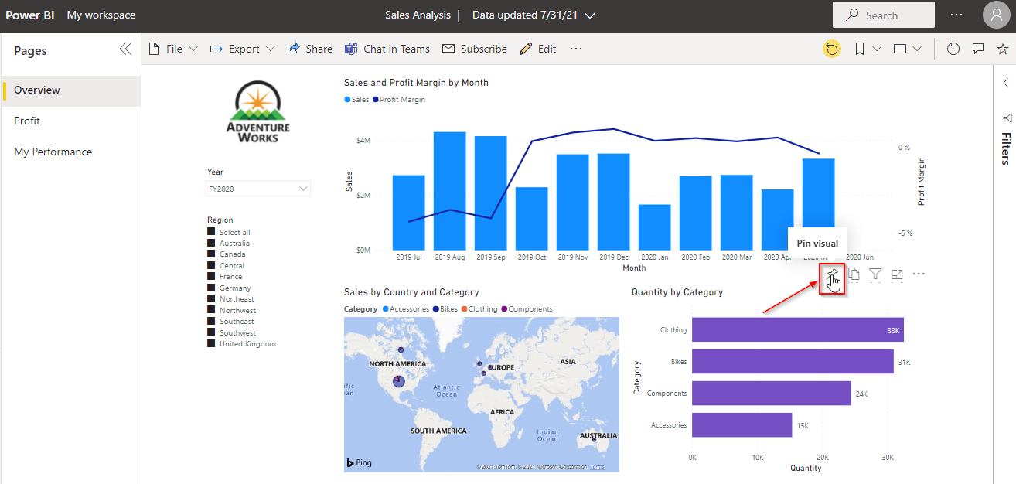Viewport: 1016px width, 484px height.
Task: Click Reset to default icon
Action: [x=832, y=49]
